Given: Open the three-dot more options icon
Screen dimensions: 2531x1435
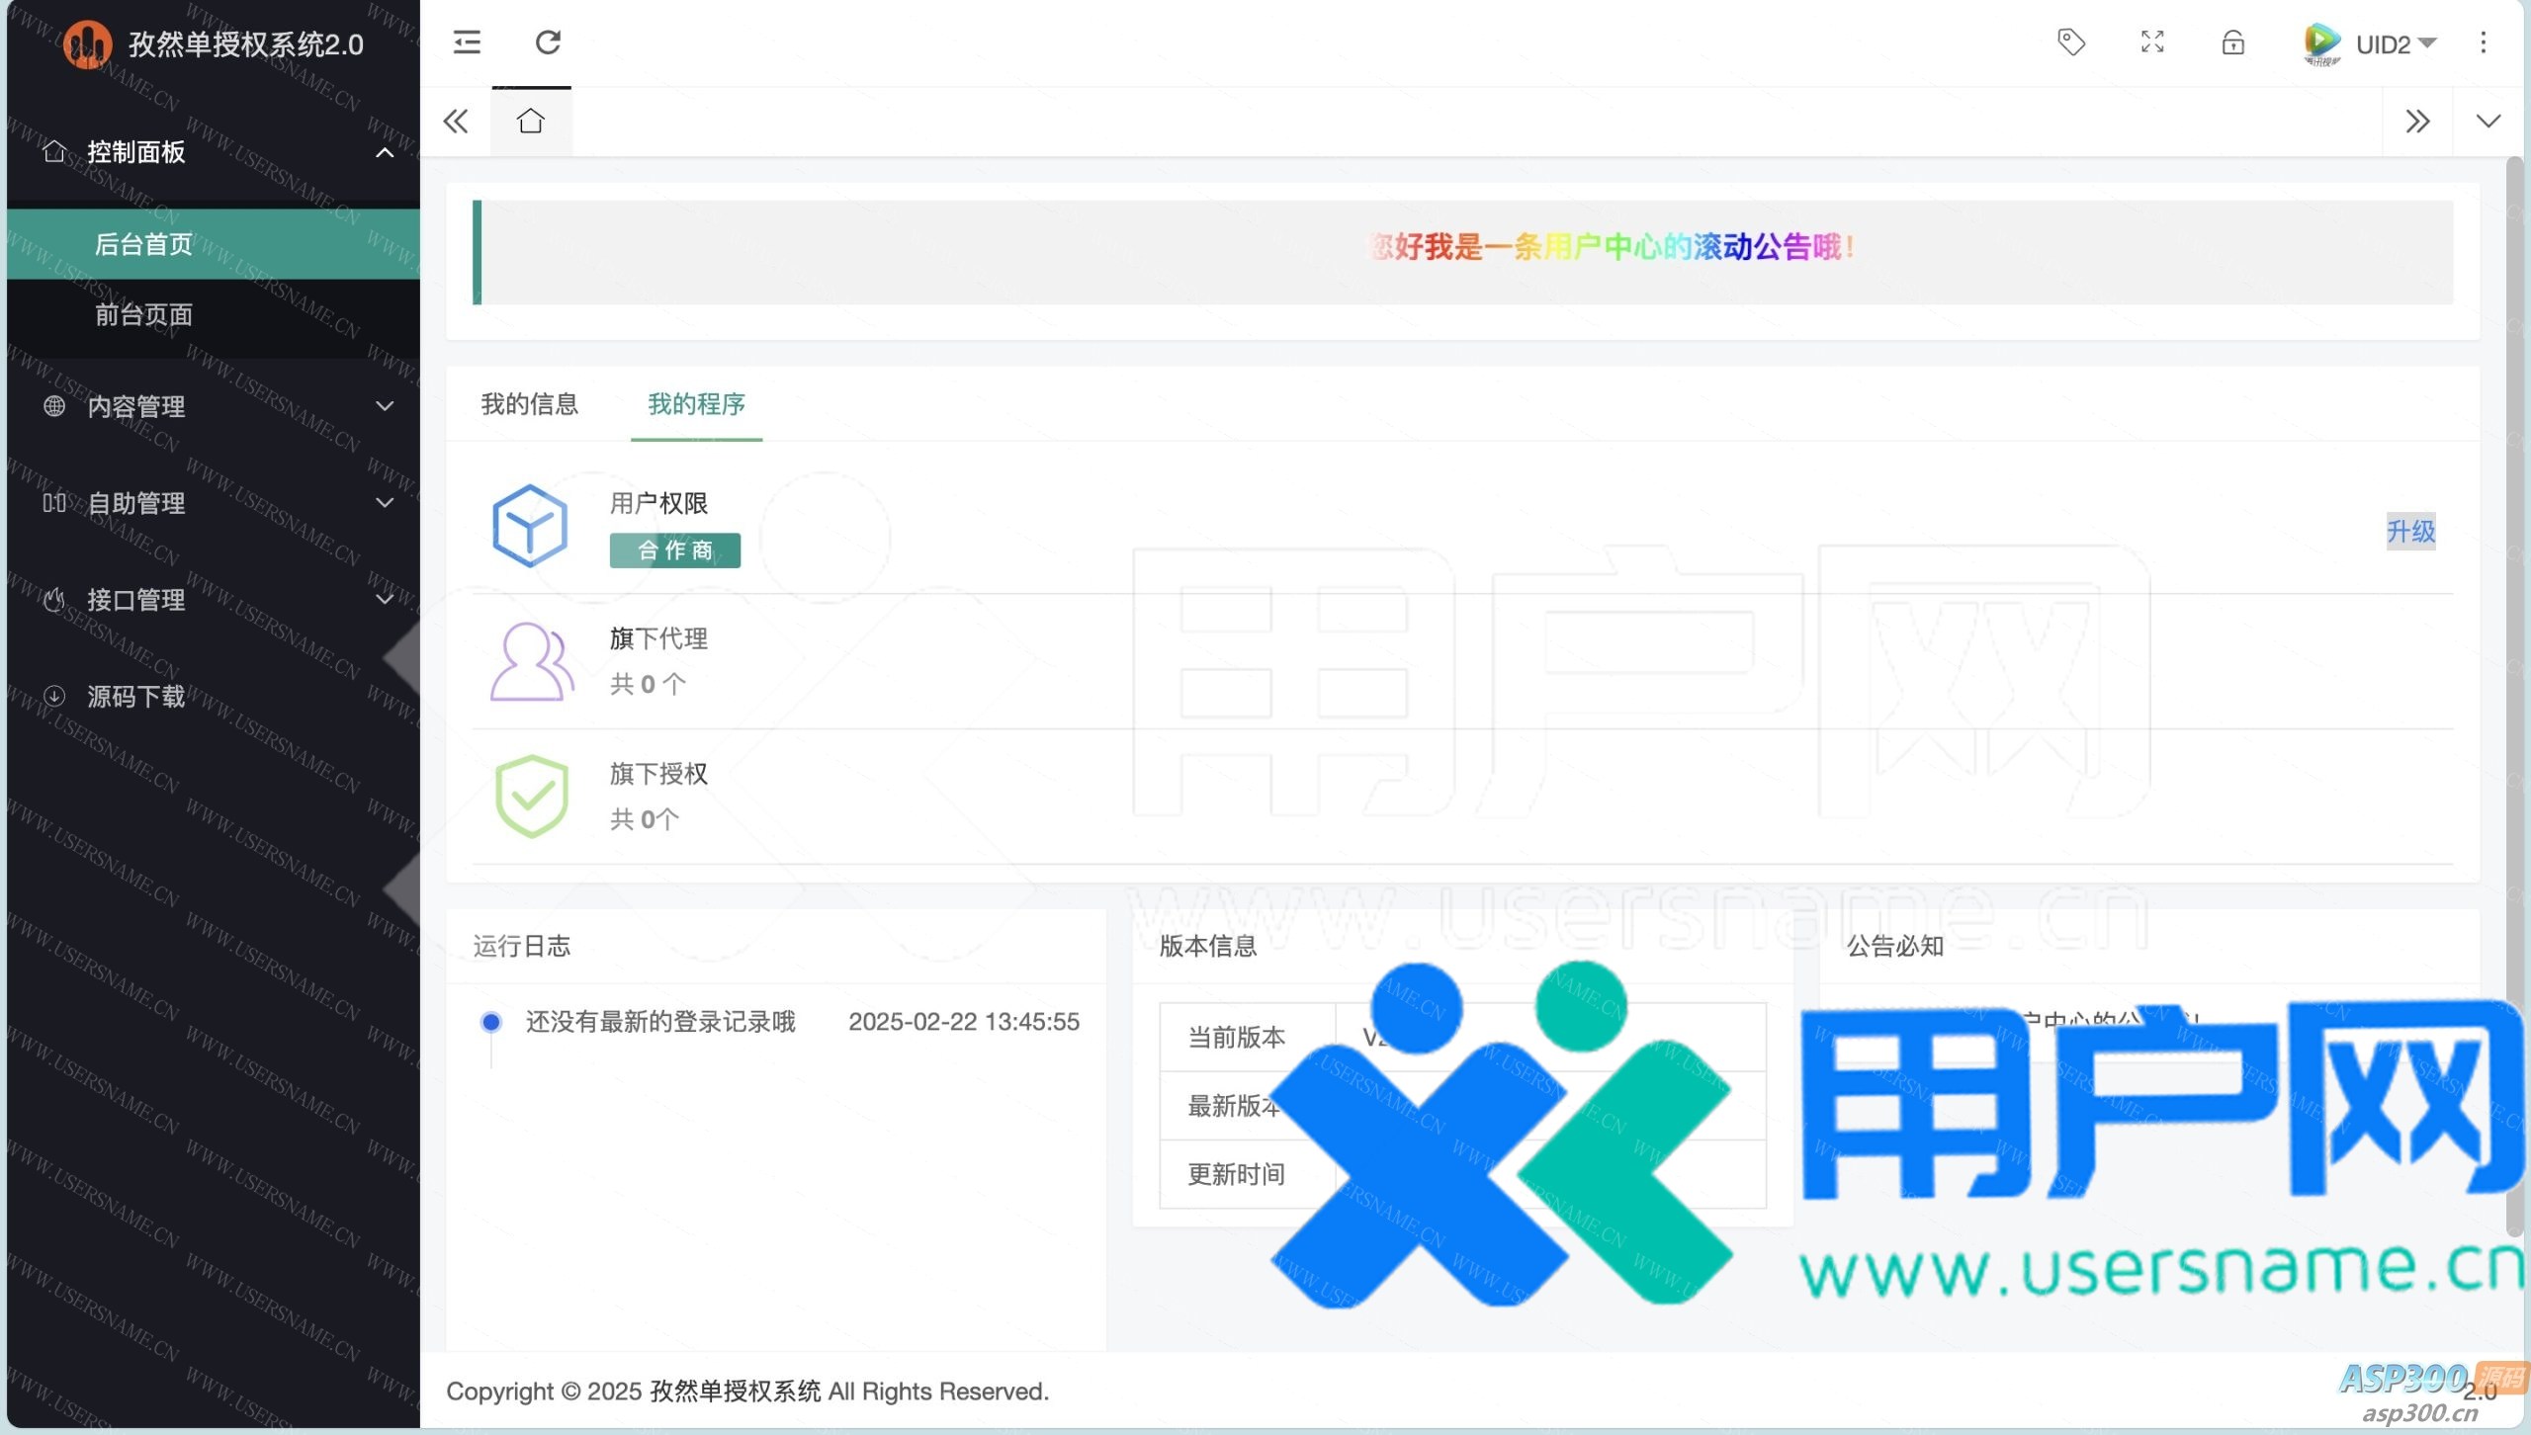Looking at the screenshot, I should point(2483,42).
